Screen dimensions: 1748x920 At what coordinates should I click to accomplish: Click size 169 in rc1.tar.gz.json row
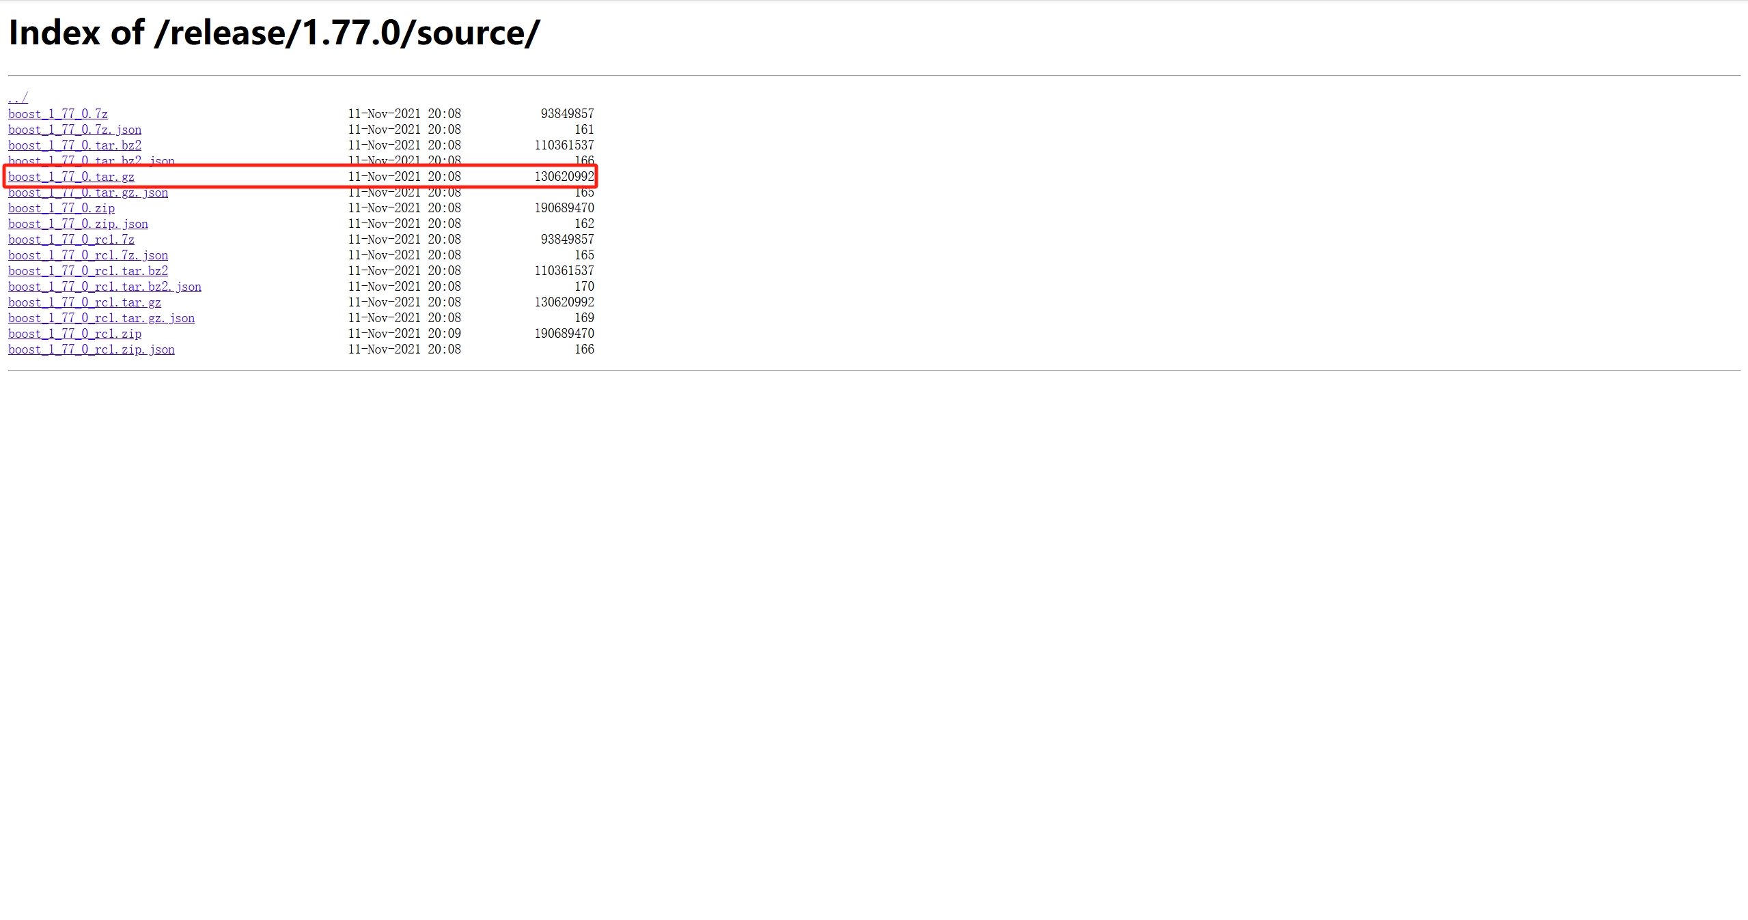[584, 317]
